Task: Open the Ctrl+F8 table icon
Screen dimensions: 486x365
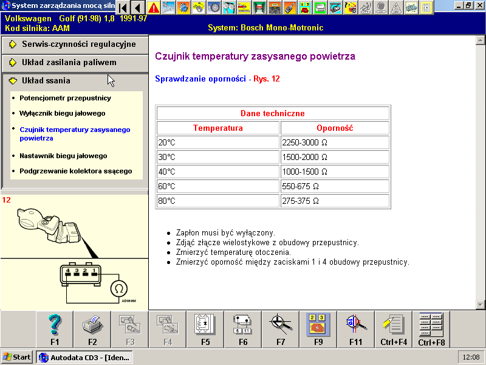Action: click(431, 329)
